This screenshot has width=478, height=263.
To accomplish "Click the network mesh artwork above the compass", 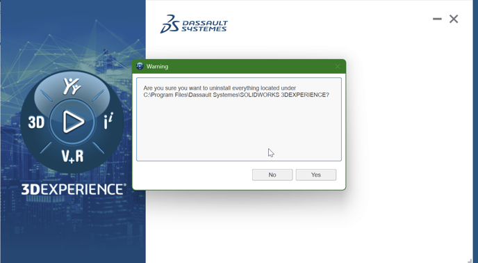I will 73,46.
